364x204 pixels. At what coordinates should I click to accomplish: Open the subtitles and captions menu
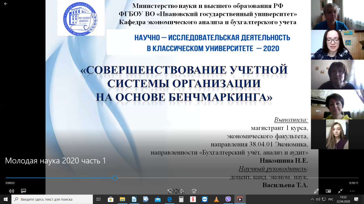point(24,191)
